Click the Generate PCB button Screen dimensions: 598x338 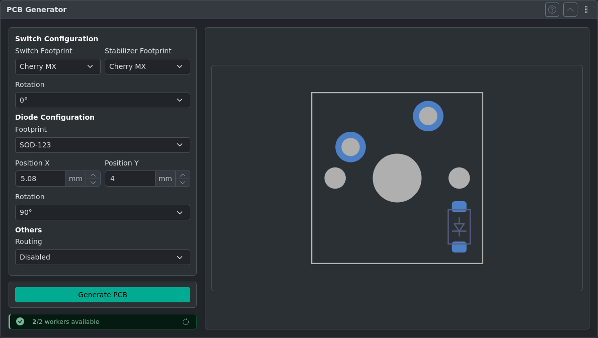pyautogui.click(x=102, y=295)
